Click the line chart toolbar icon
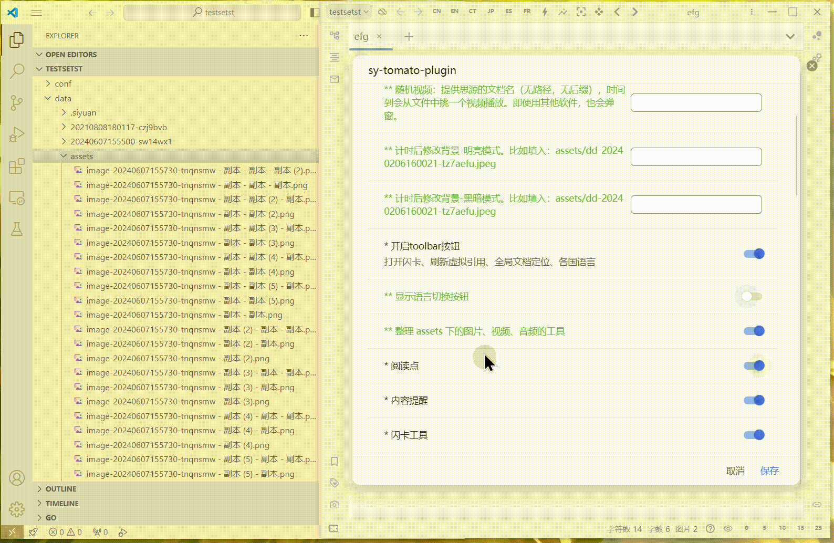Image resolution: width=834 pixels, height=543 pixels. click(562, 12)
